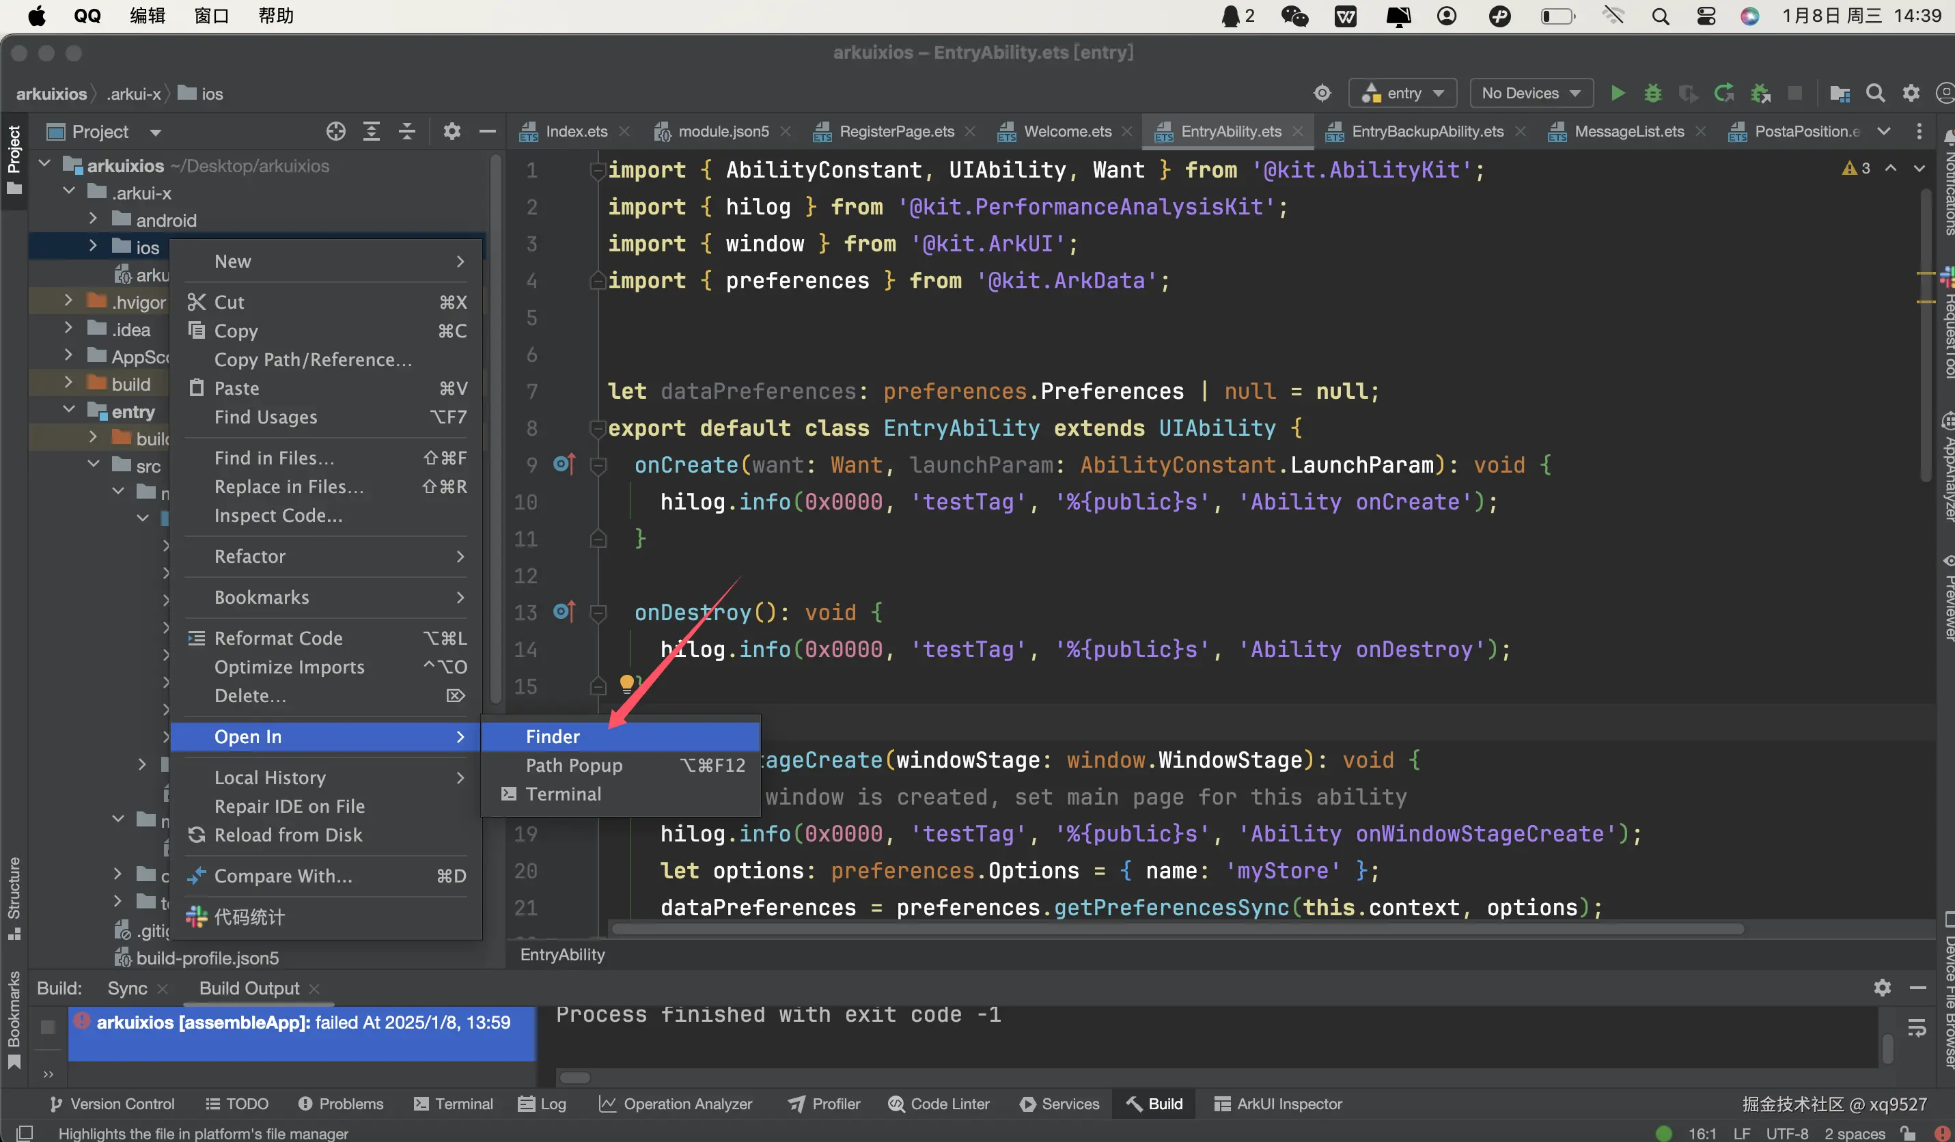
Task: Open the No Devices dropdown
Action: pos(1531,94)
